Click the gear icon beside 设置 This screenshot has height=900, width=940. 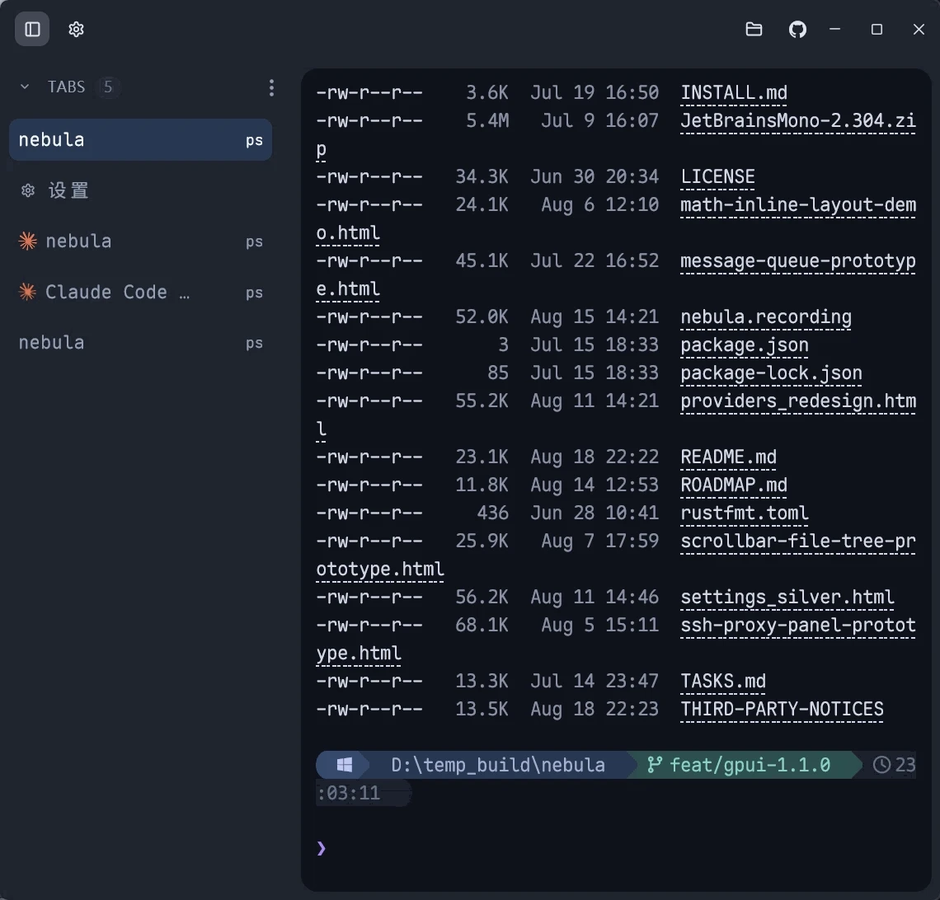click(x=27, y=190)
